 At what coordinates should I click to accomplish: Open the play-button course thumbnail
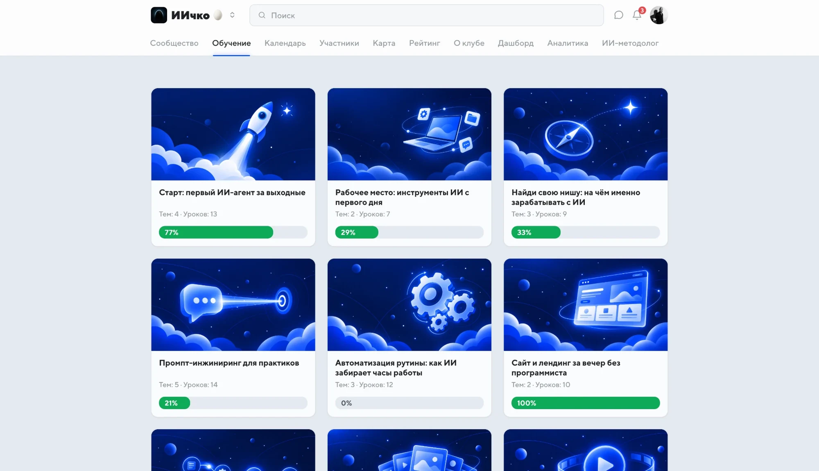586,450
